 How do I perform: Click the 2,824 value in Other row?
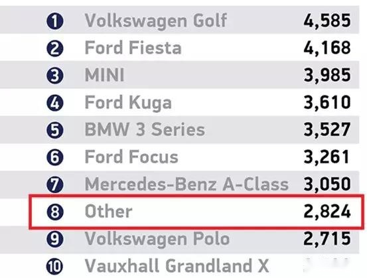[x=327, y=212]
